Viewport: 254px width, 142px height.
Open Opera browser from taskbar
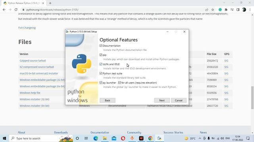[x=123, y=138]
